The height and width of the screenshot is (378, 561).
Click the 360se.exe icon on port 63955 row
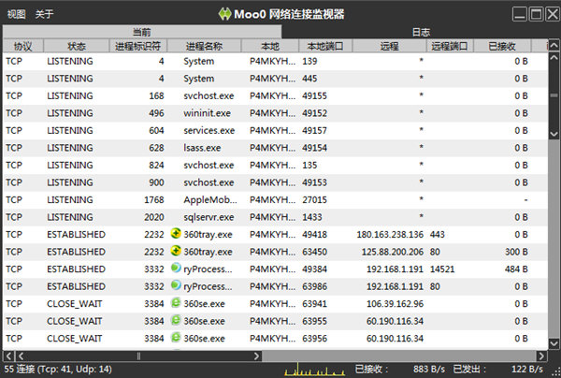tap(175, 320)
